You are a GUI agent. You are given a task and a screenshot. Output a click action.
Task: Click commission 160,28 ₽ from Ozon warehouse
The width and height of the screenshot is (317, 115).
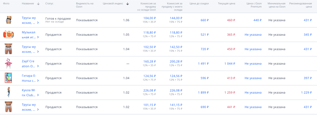(x=150, y=61)
